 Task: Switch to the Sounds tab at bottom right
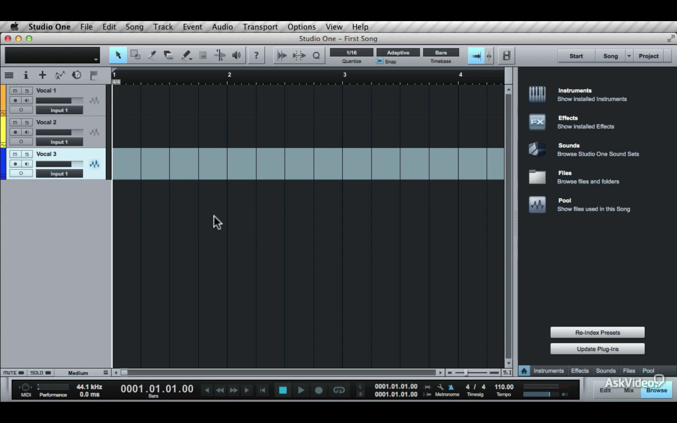click(x=606, y=371)
